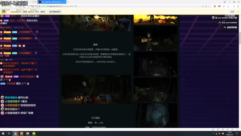This screenshot has width=241, height=136.
Task: Open the colorful grid apps extension
Action: (215, 6)
